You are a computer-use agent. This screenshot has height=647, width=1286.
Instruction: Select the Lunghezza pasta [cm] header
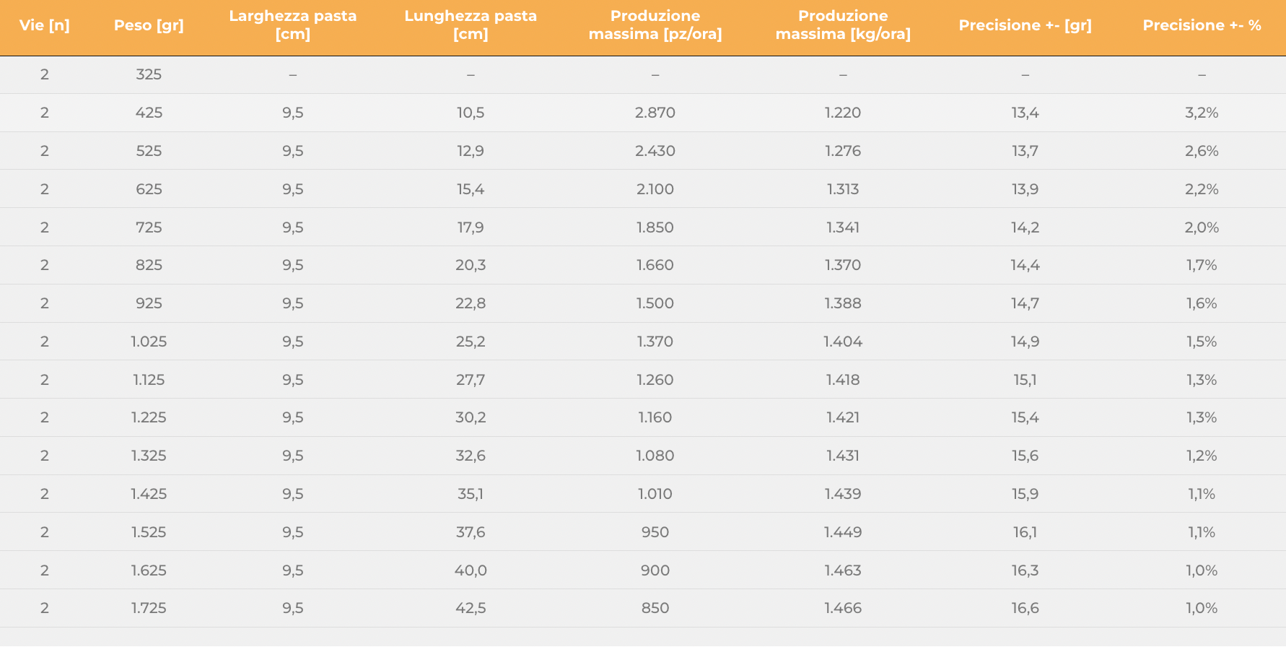pyautogui.click(x=471, y=25)
